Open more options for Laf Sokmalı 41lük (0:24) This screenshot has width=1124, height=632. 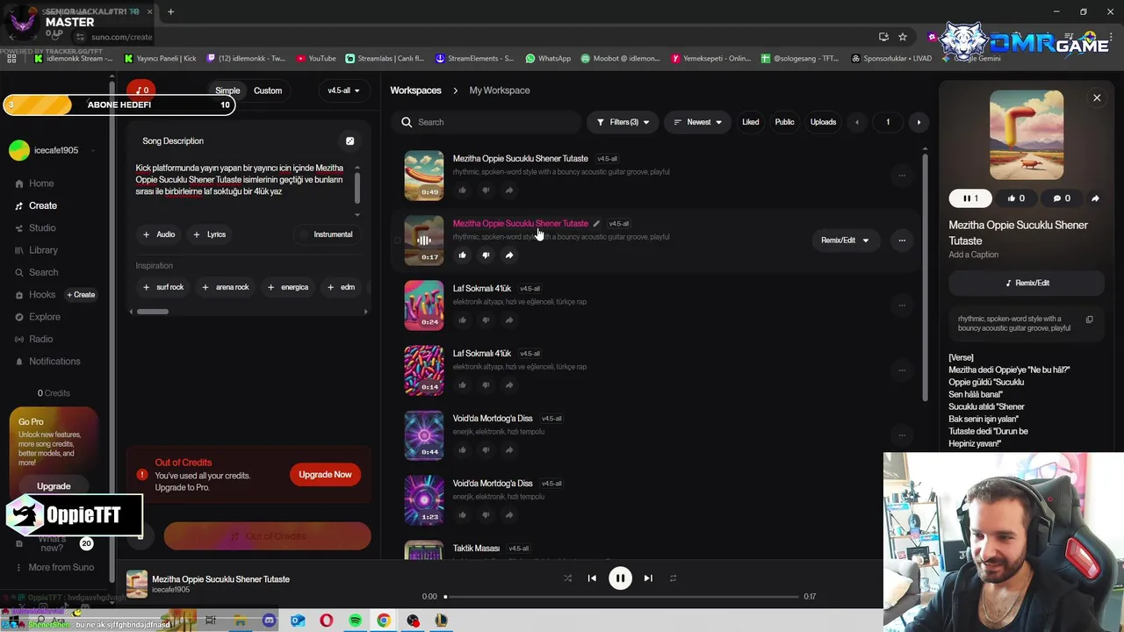(902, 305)
